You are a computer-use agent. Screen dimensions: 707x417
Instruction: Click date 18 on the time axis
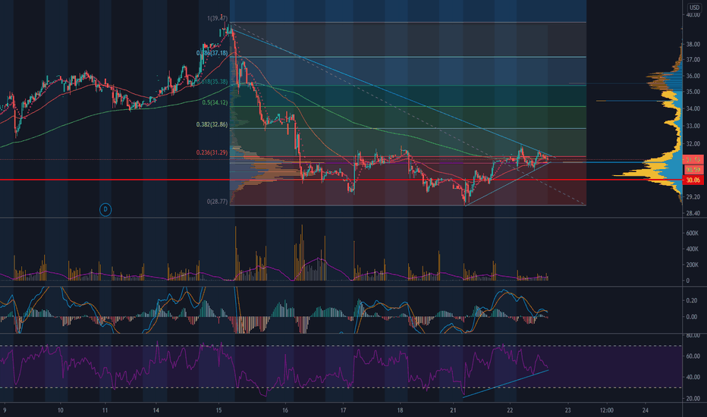pos(400,410)
